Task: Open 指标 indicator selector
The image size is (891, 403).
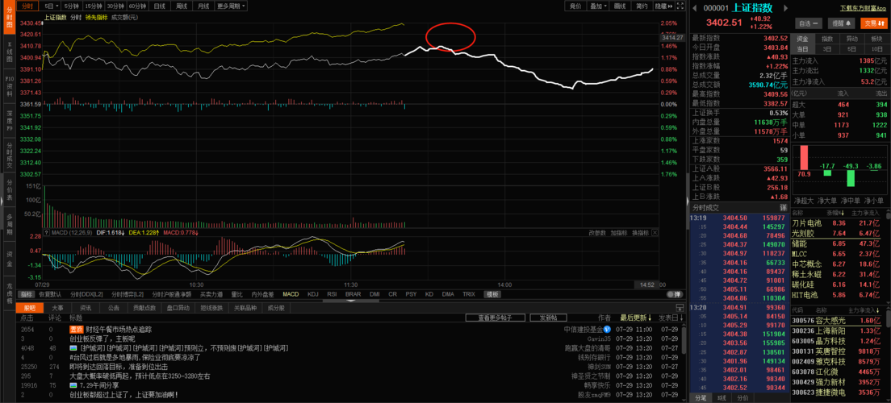Action: coord(27,294)
